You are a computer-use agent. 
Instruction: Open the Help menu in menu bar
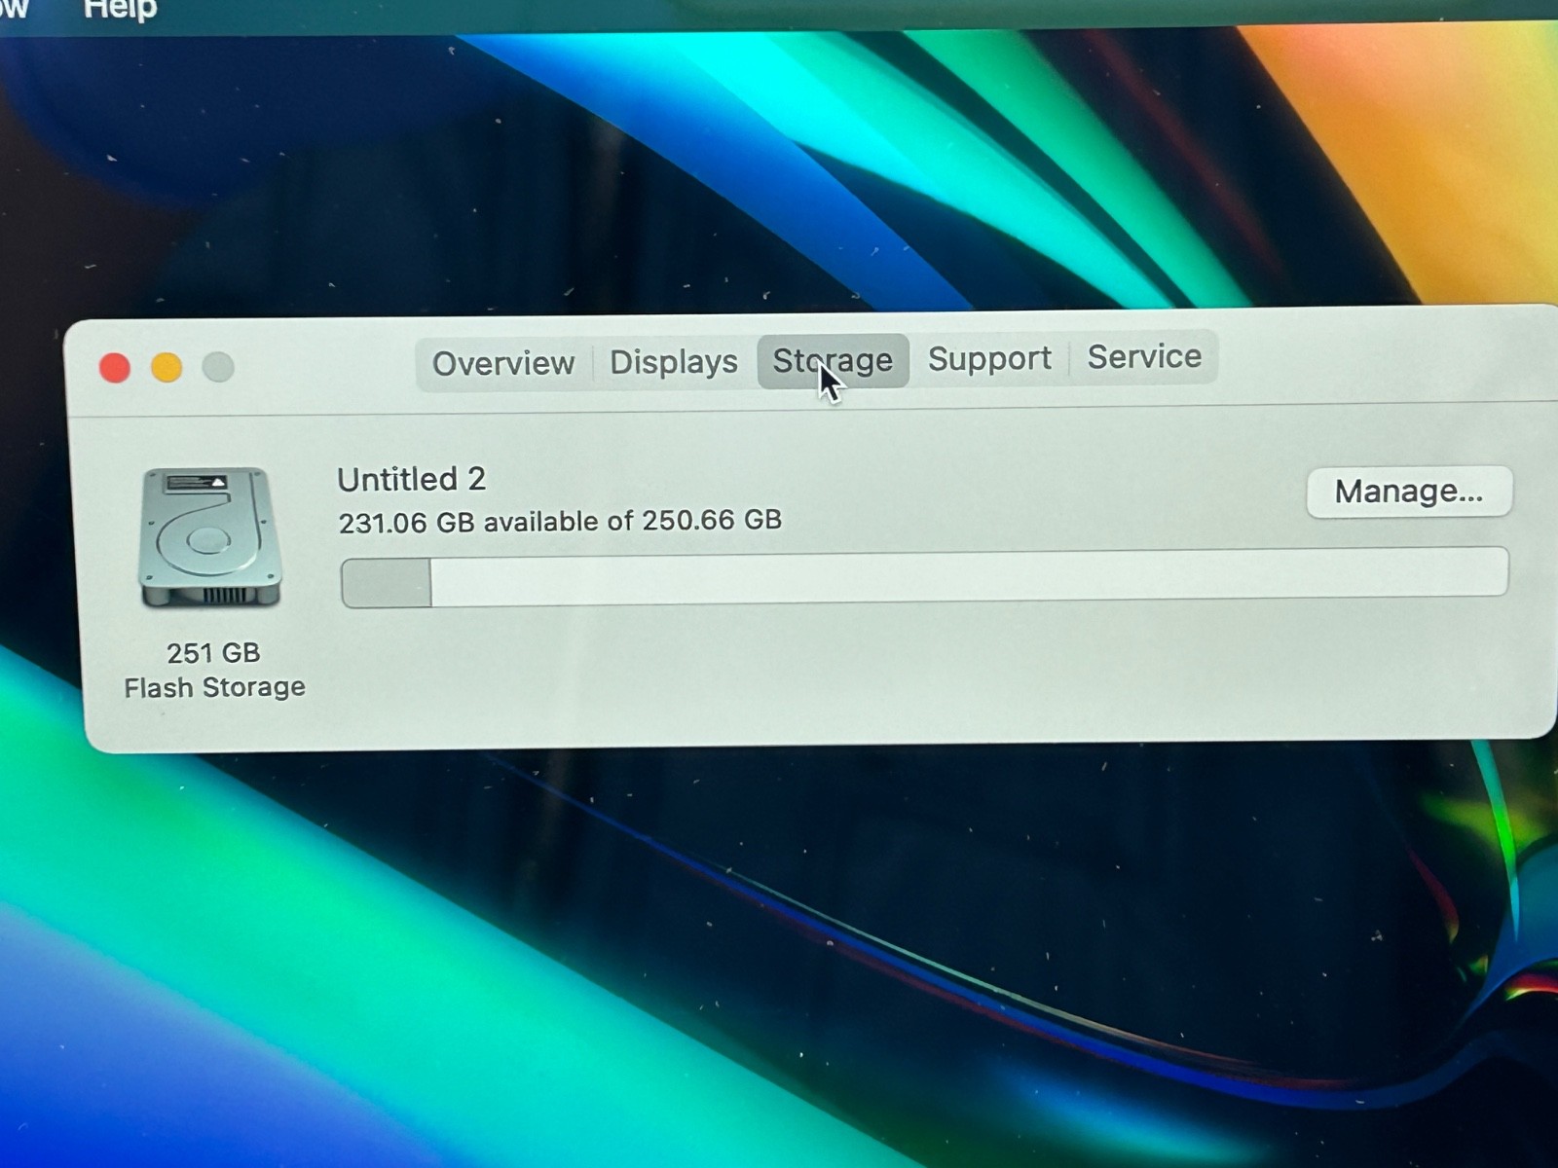pos(120,10)
